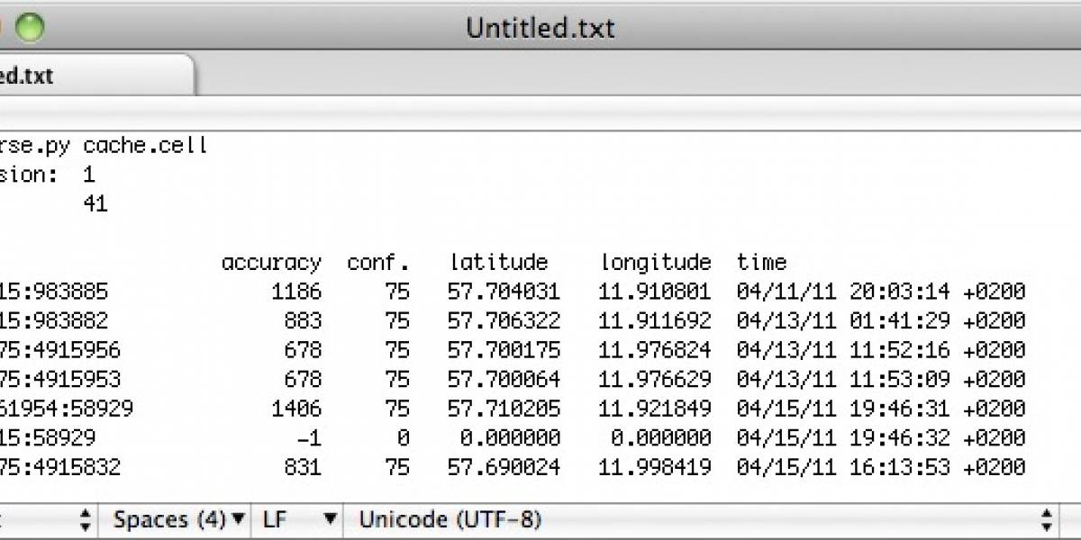Click the timestamp 04/15/11 16:13:53
This screenshot has width=1081, height=540.
click(841, 467)
